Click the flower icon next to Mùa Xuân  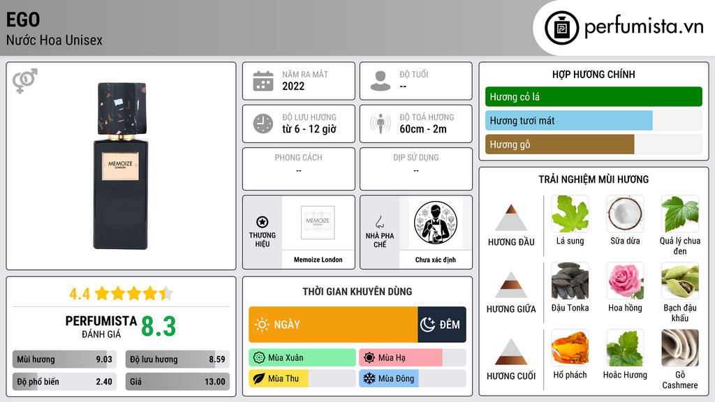click(x=259, y=358)
